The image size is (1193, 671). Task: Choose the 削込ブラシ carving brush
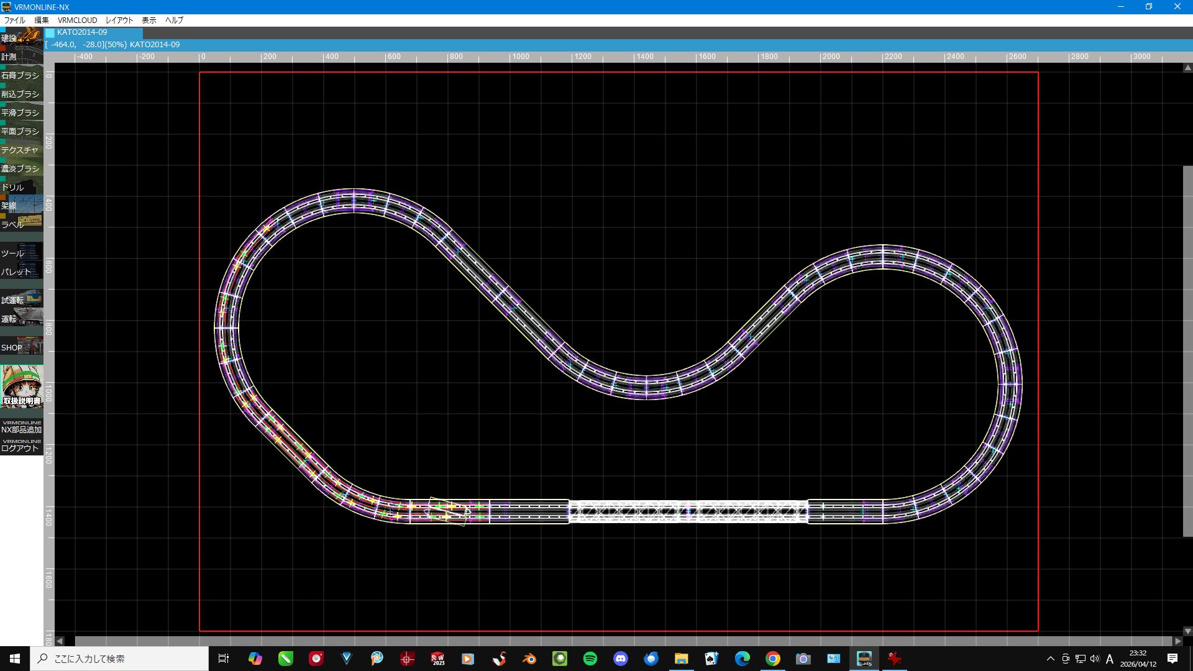22,93
